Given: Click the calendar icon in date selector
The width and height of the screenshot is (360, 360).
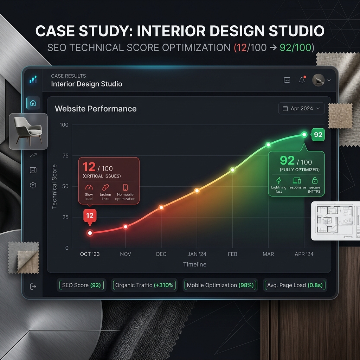Looking at the screenshot, I should (x=285, y=108).
